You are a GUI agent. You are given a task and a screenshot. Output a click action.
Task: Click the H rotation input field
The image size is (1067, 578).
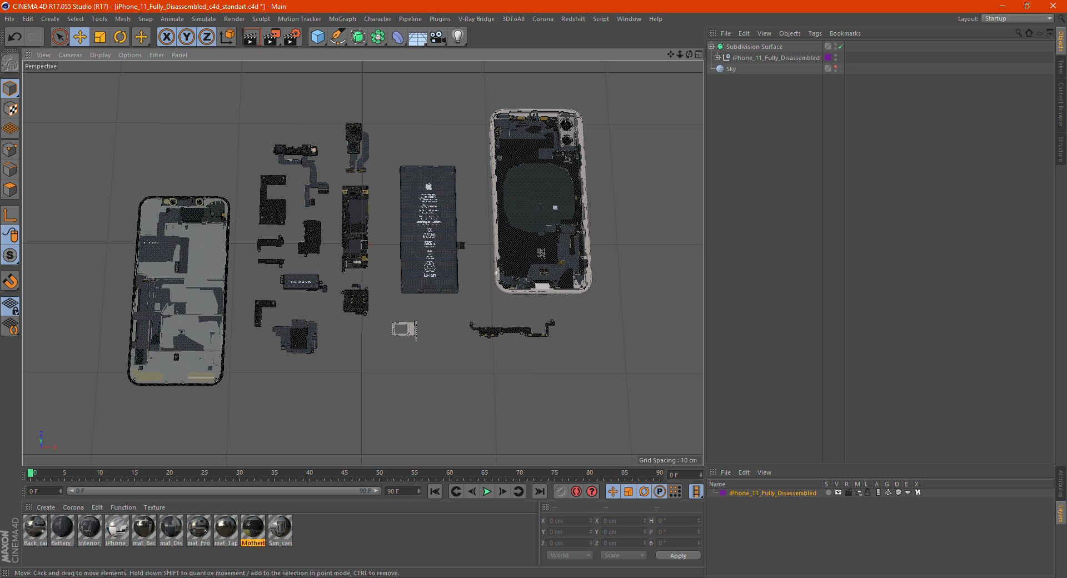(x=678, y=521)
